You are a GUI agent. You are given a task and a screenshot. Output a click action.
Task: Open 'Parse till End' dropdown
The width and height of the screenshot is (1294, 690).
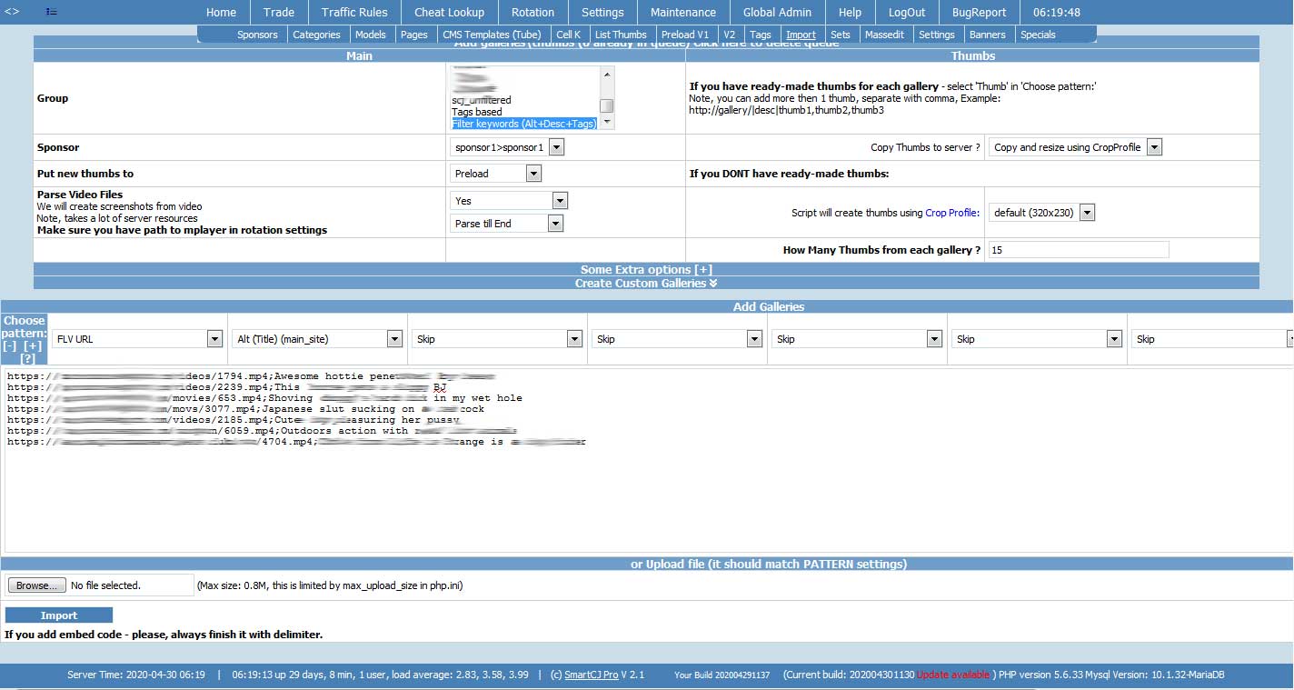pyautogui.click(x=506, y=224)
